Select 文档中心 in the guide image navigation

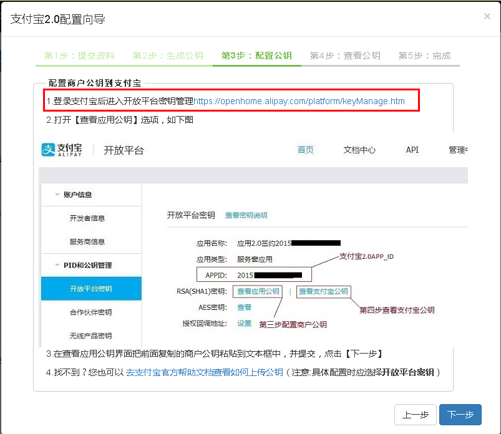point(359,150)
